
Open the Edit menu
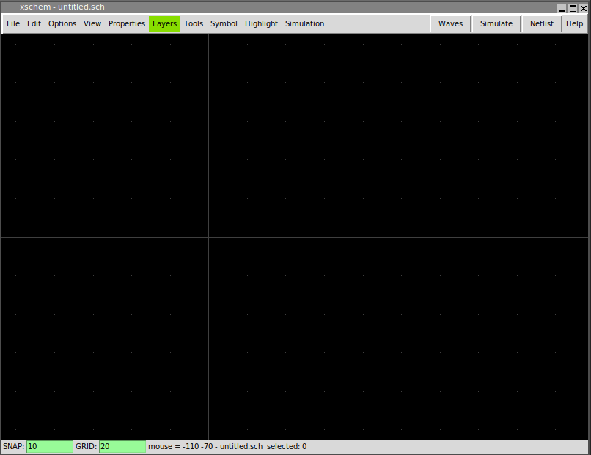(34, 23)
